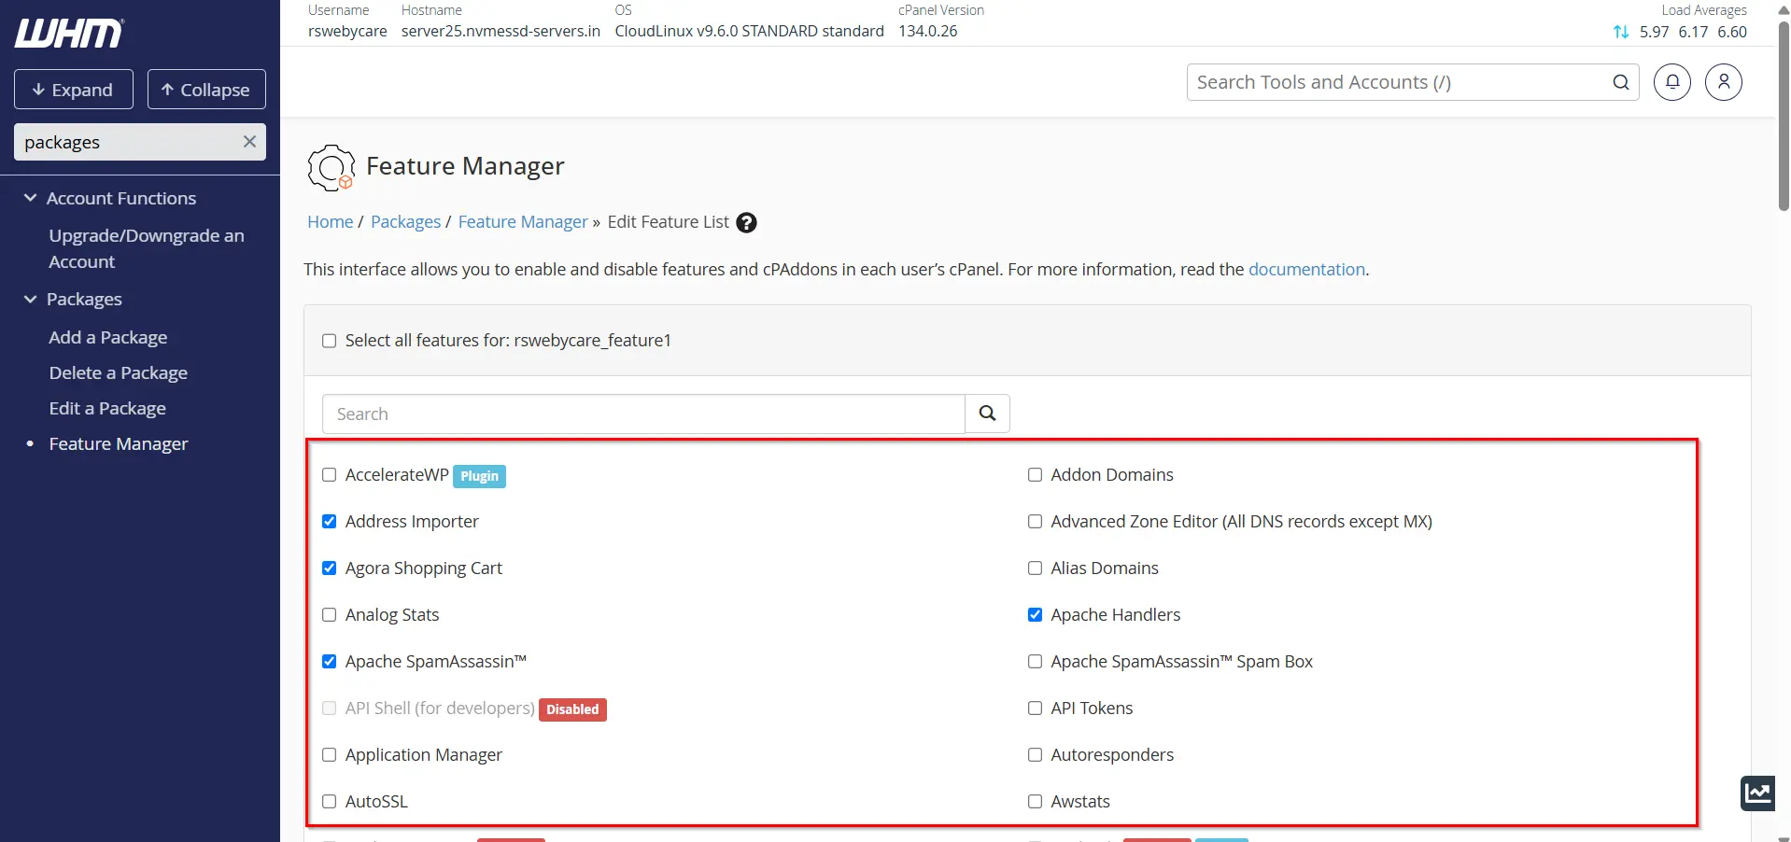1791x842 pixels.
Task: Click the cPanel version 134.0.26
Action: pos(928,31)
